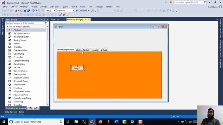
Task: Open the Sources de données side tab
Action: point(2,26)
